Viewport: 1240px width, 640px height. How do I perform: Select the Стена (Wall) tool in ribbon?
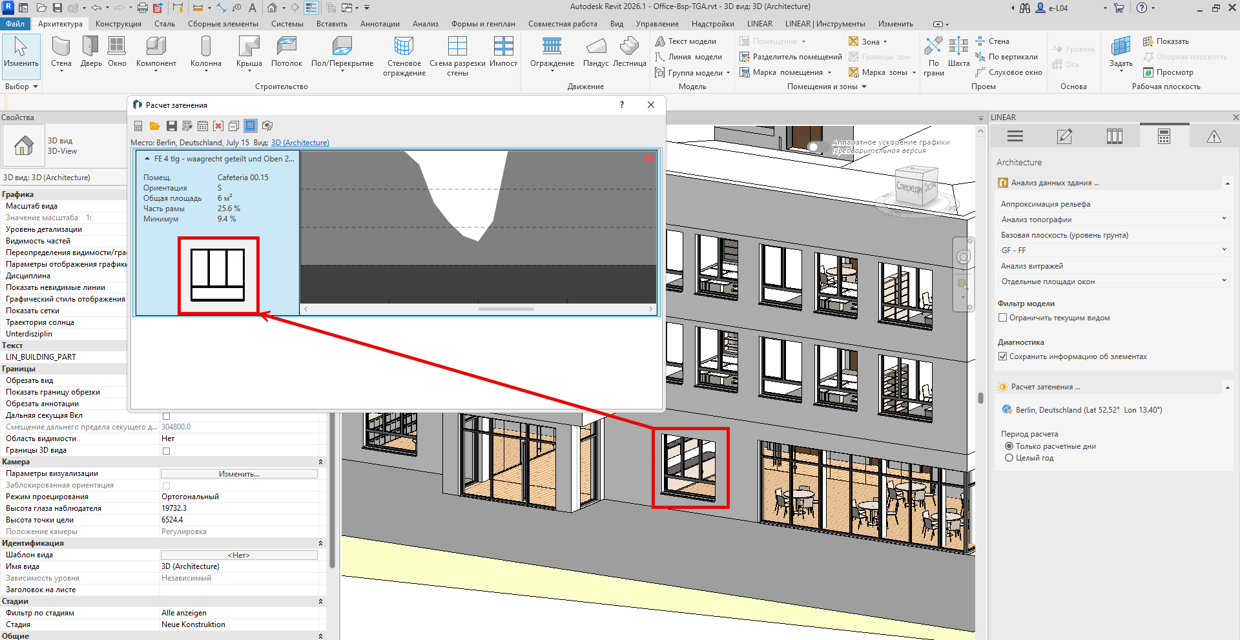61,52
